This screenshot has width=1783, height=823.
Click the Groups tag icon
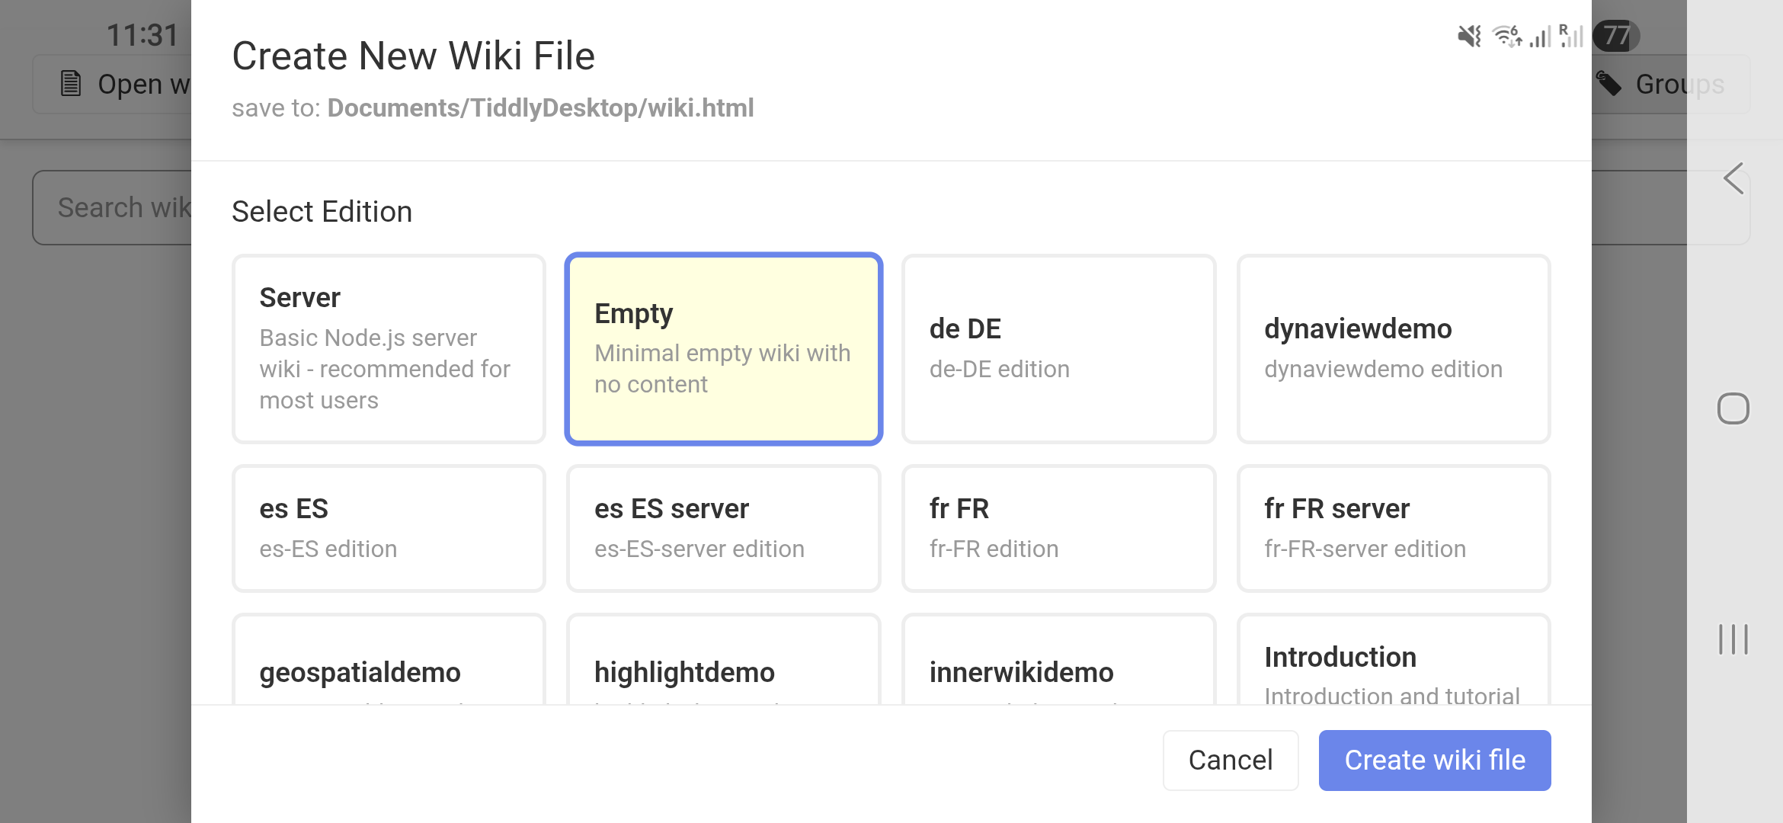click(x=1609, y=84)
